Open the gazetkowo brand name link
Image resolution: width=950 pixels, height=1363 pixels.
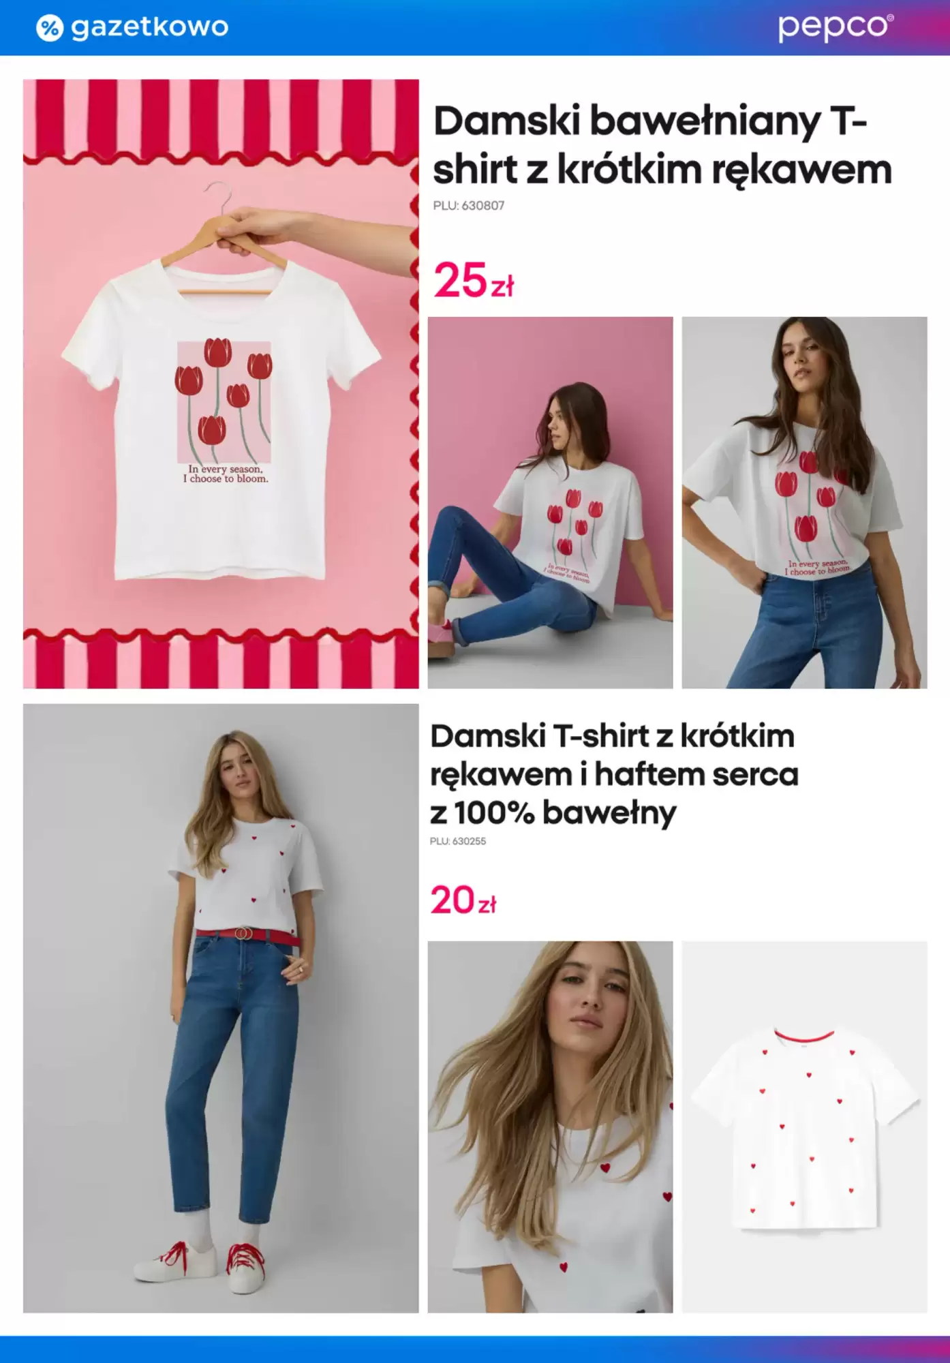(149, 27)
